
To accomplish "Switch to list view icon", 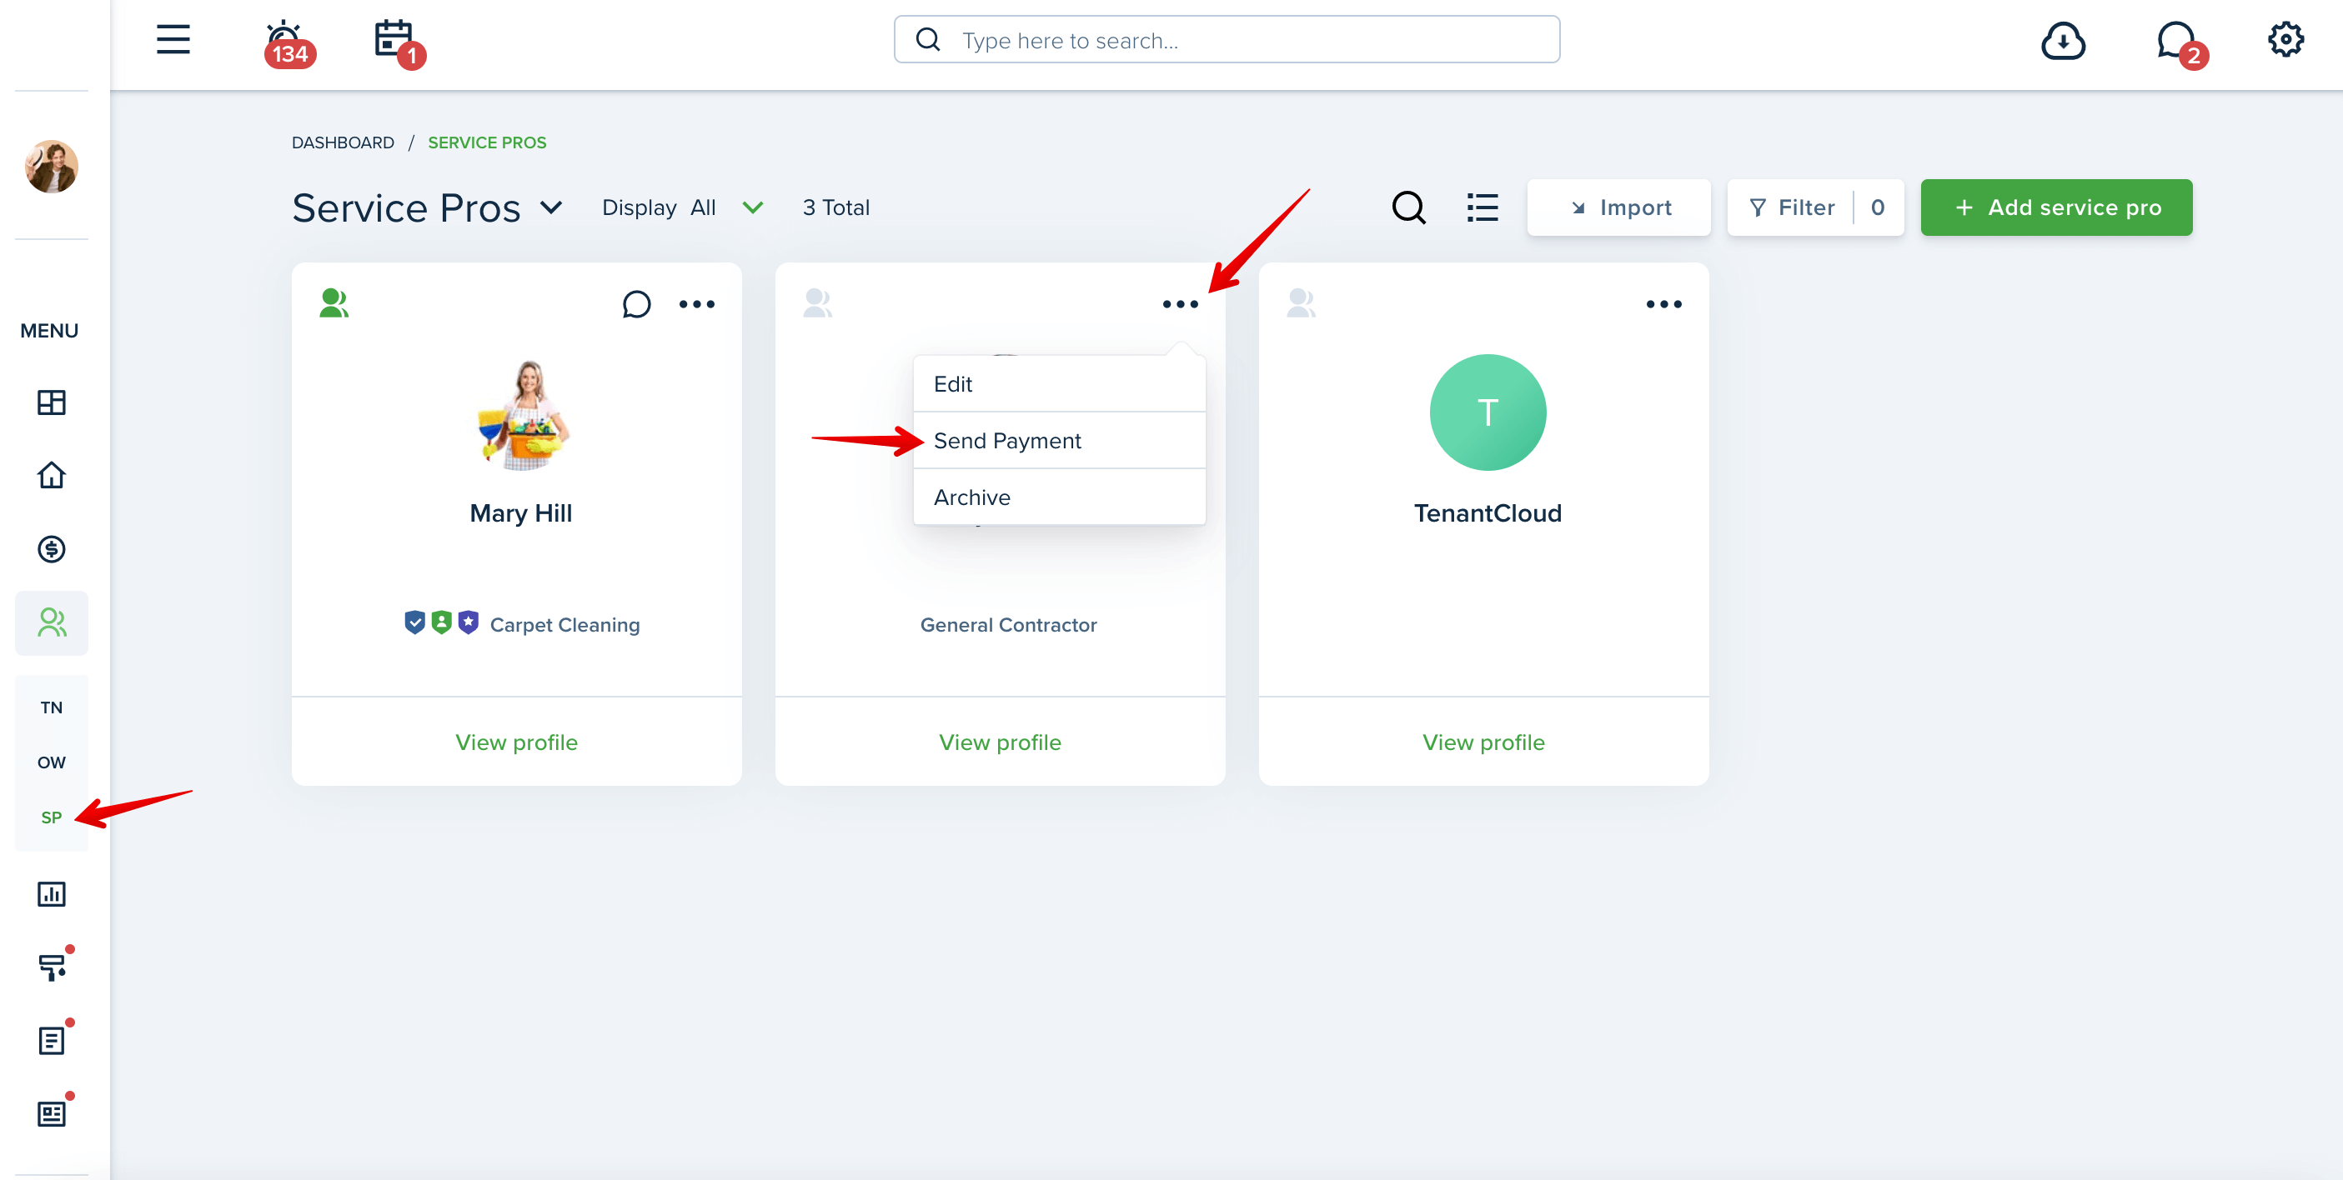I will pyautogui.click(x=1483, y=207).
